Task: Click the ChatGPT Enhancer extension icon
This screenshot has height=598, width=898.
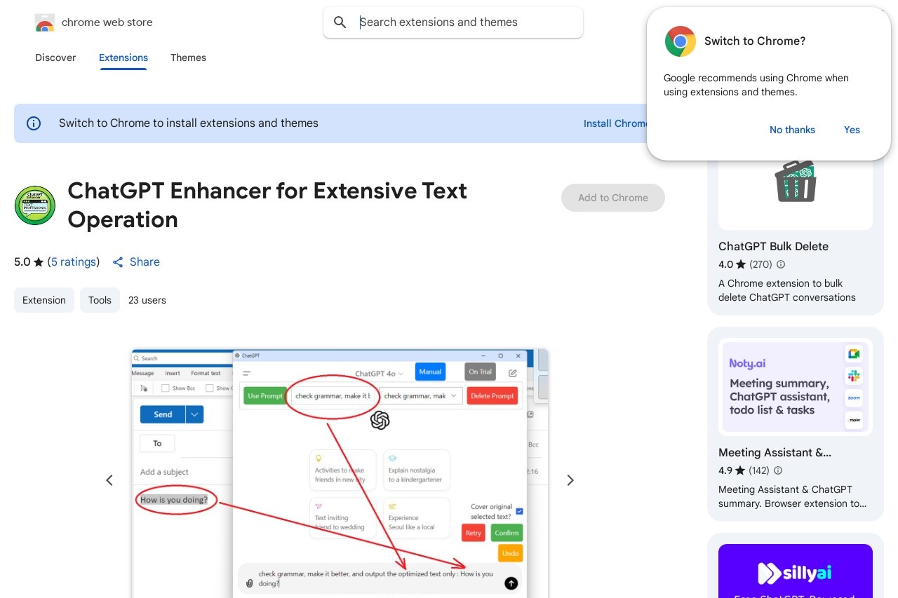Action: click(x=35, y=205)
